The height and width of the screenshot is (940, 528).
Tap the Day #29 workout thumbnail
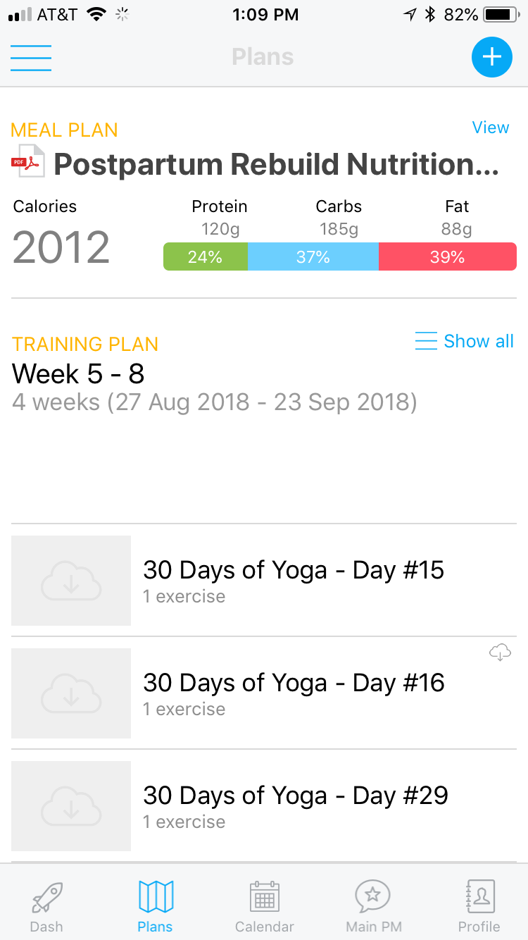(x=71, y=805)
